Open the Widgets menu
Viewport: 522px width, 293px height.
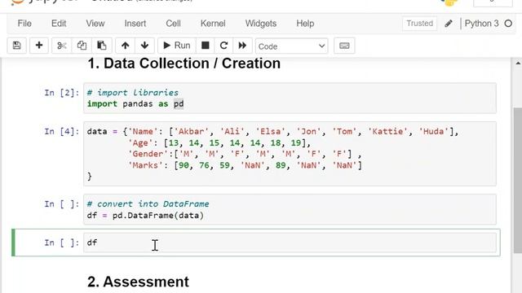(261, 24)
